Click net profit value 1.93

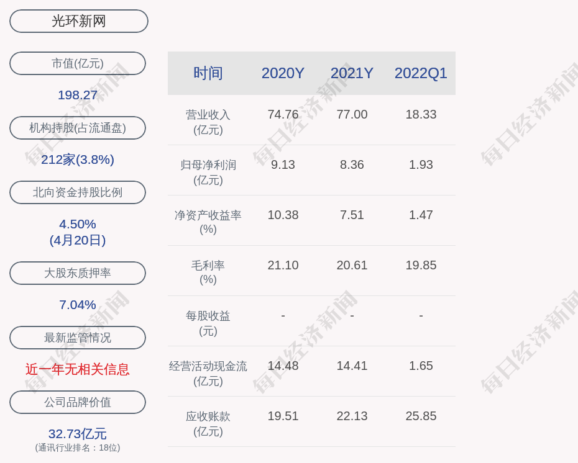(421, 164)
